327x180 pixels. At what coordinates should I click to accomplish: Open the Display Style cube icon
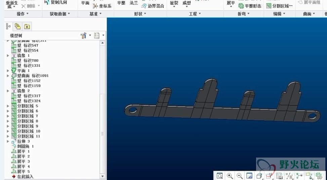click(x=259, y=176)
